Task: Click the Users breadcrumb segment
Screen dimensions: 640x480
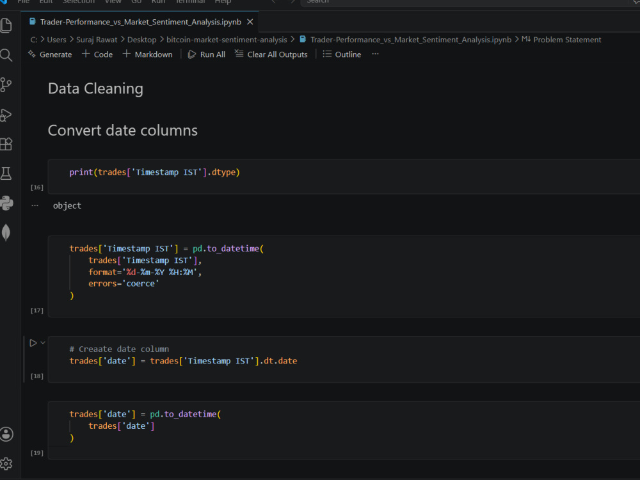Action: pos(56,40)
